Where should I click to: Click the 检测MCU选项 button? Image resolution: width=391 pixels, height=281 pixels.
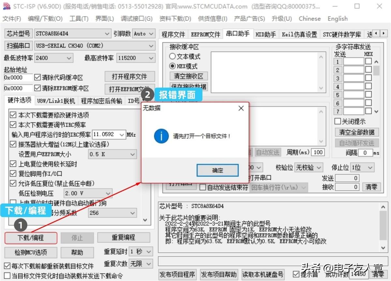[x=31, y=252]
